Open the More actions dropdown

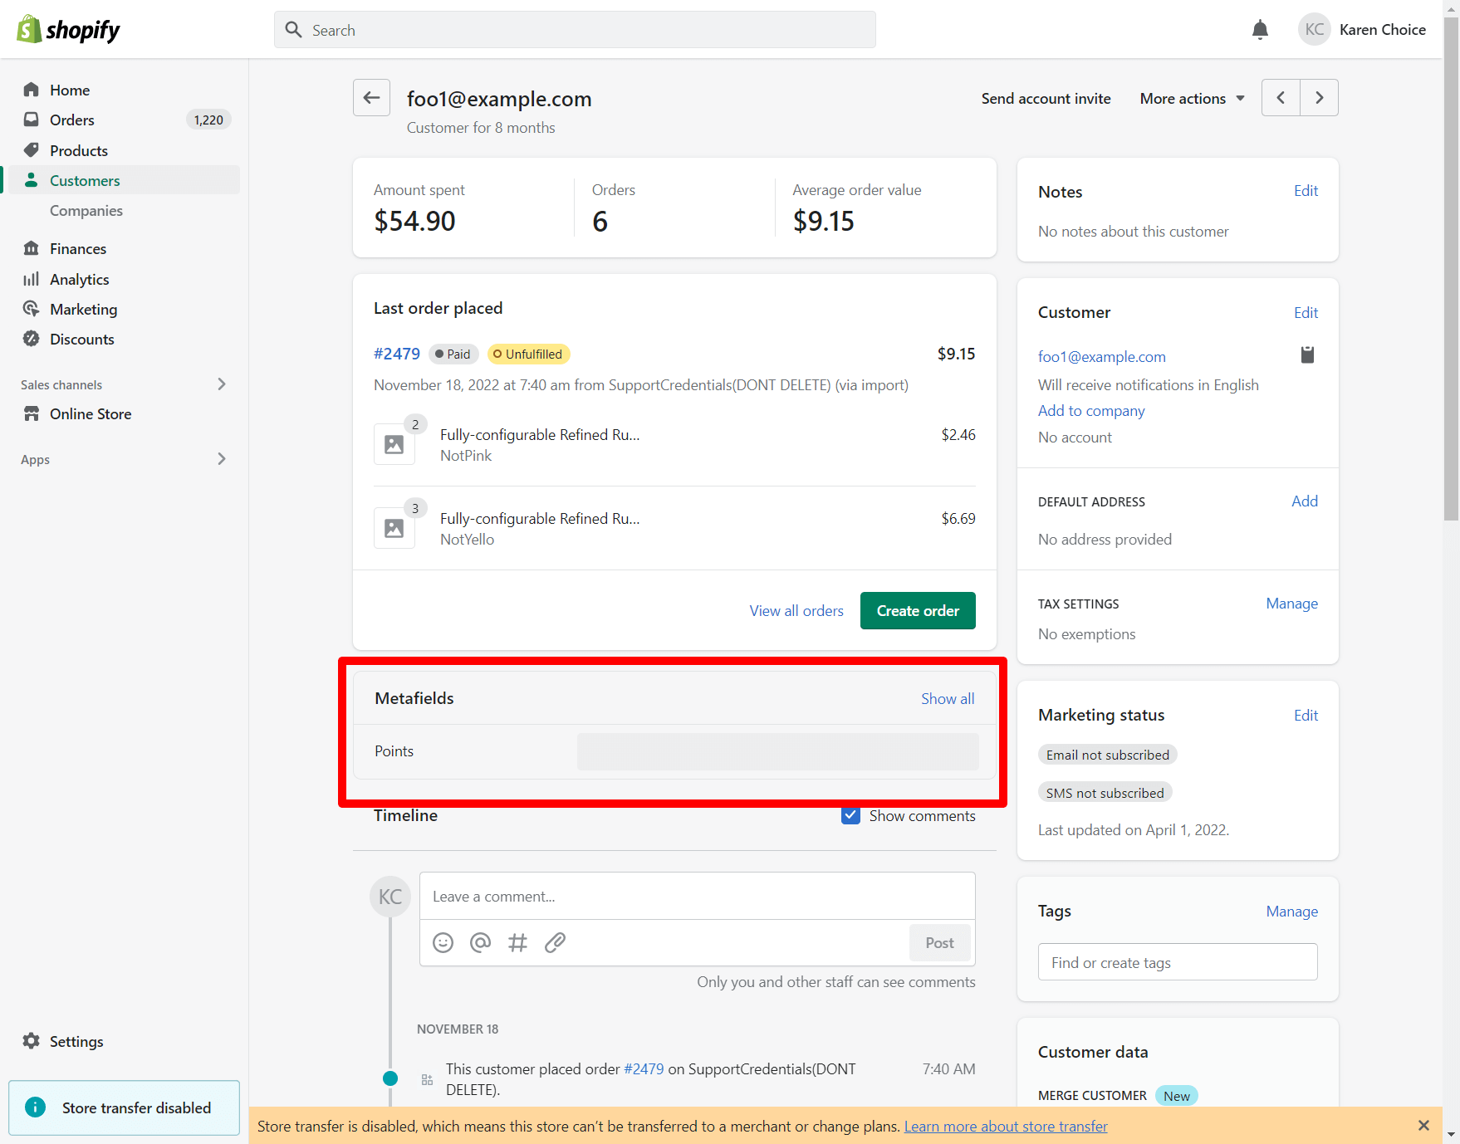click(x=1192, y=99)
